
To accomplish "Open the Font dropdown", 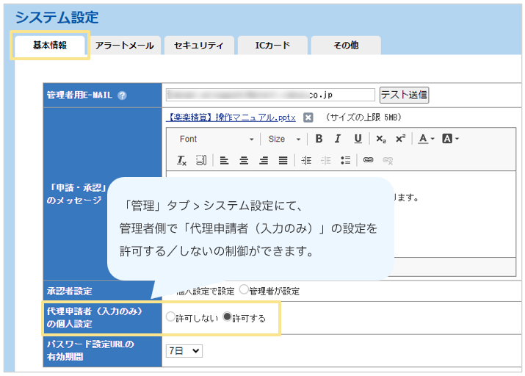I will (x=217, y=139).
